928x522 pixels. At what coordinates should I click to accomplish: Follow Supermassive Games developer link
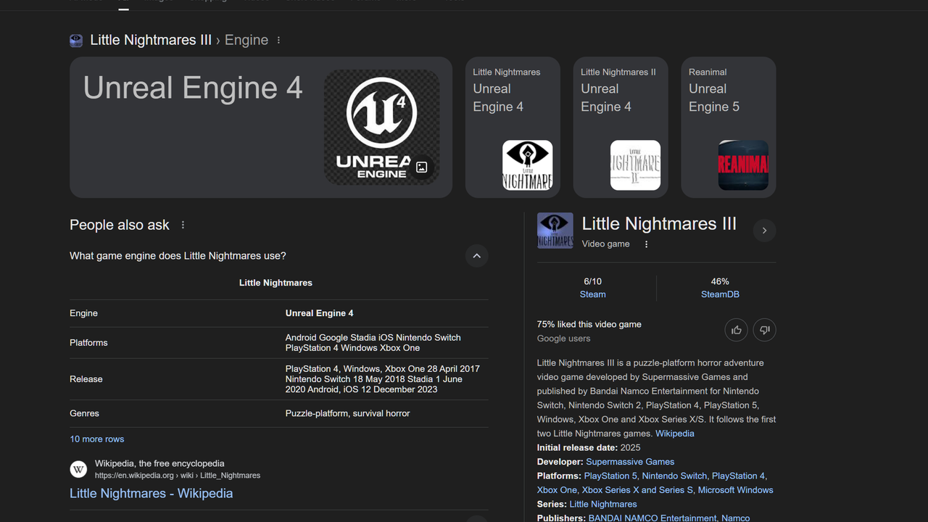click(x=630, y=462)
